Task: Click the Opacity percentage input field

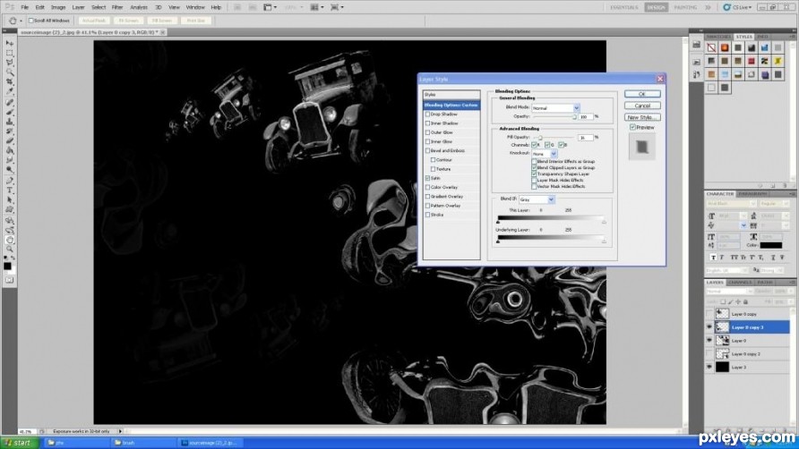Action: click(x=586, y=116)
